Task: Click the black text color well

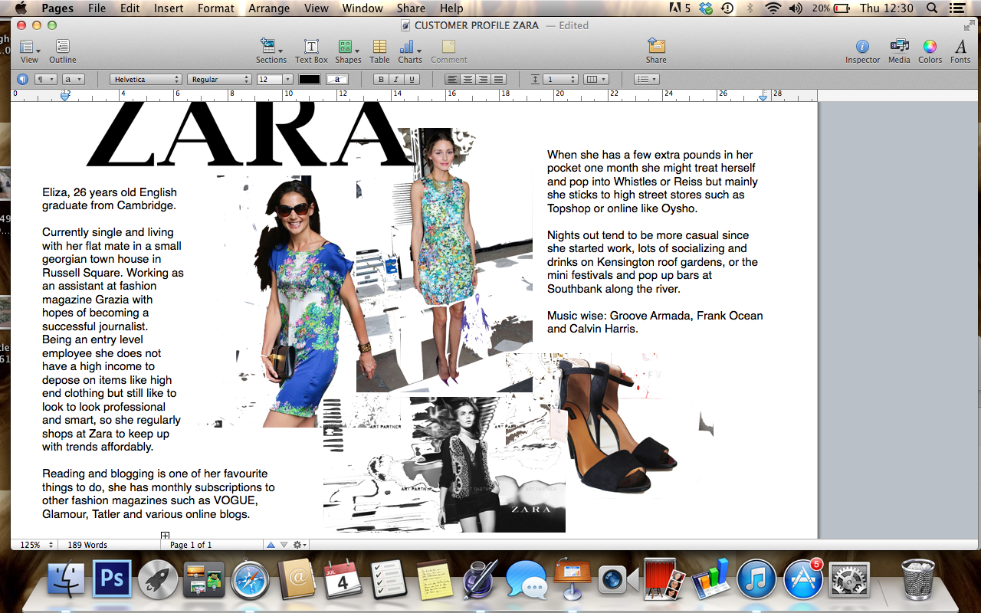Action: (x=310, y=79)
